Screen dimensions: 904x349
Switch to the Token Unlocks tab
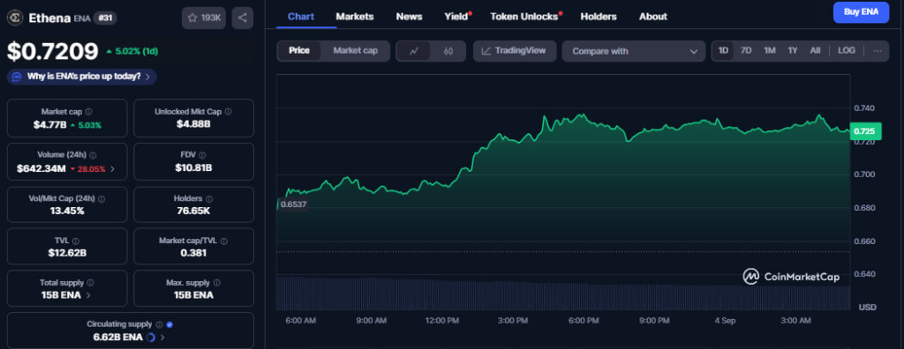pyautogui.click(x=524, y=17)
